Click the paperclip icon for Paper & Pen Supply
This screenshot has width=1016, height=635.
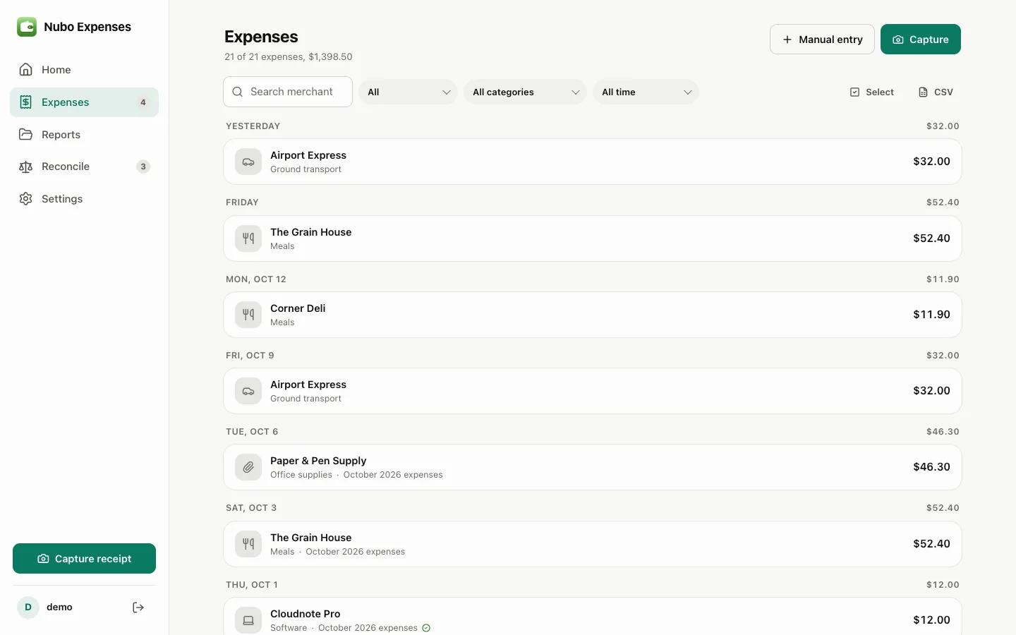pyautogui.click(x=248, y=467)
